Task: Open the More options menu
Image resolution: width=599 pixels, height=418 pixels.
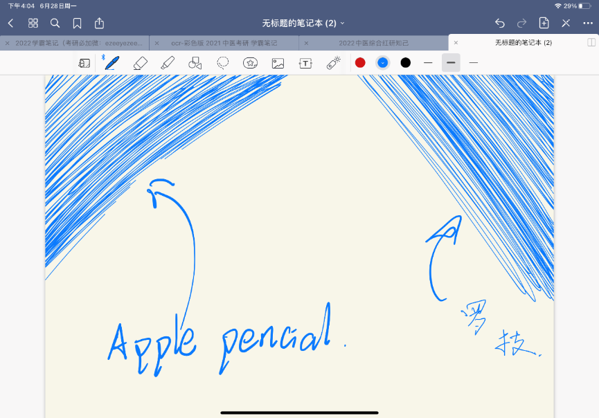Action: click(x=588, y=23)
